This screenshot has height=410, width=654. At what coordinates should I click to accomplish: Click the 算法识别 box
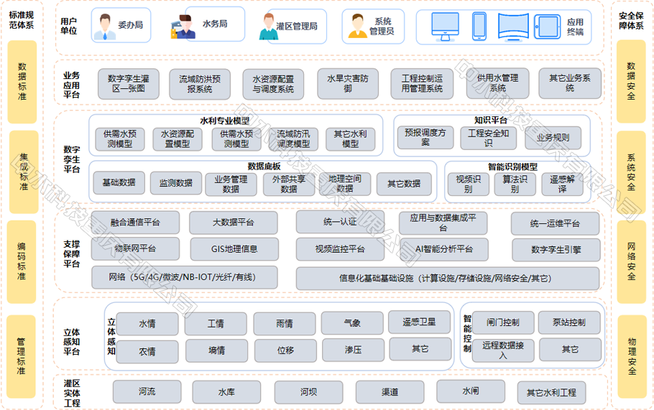(x=515, y=184)
